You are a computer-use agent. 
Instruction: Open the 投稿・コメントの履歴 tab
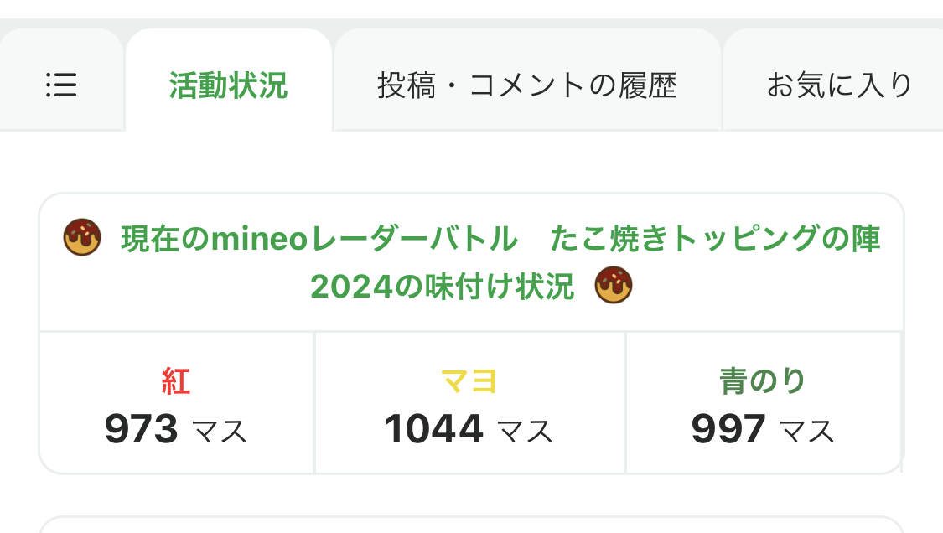click(x=526, y=85)
